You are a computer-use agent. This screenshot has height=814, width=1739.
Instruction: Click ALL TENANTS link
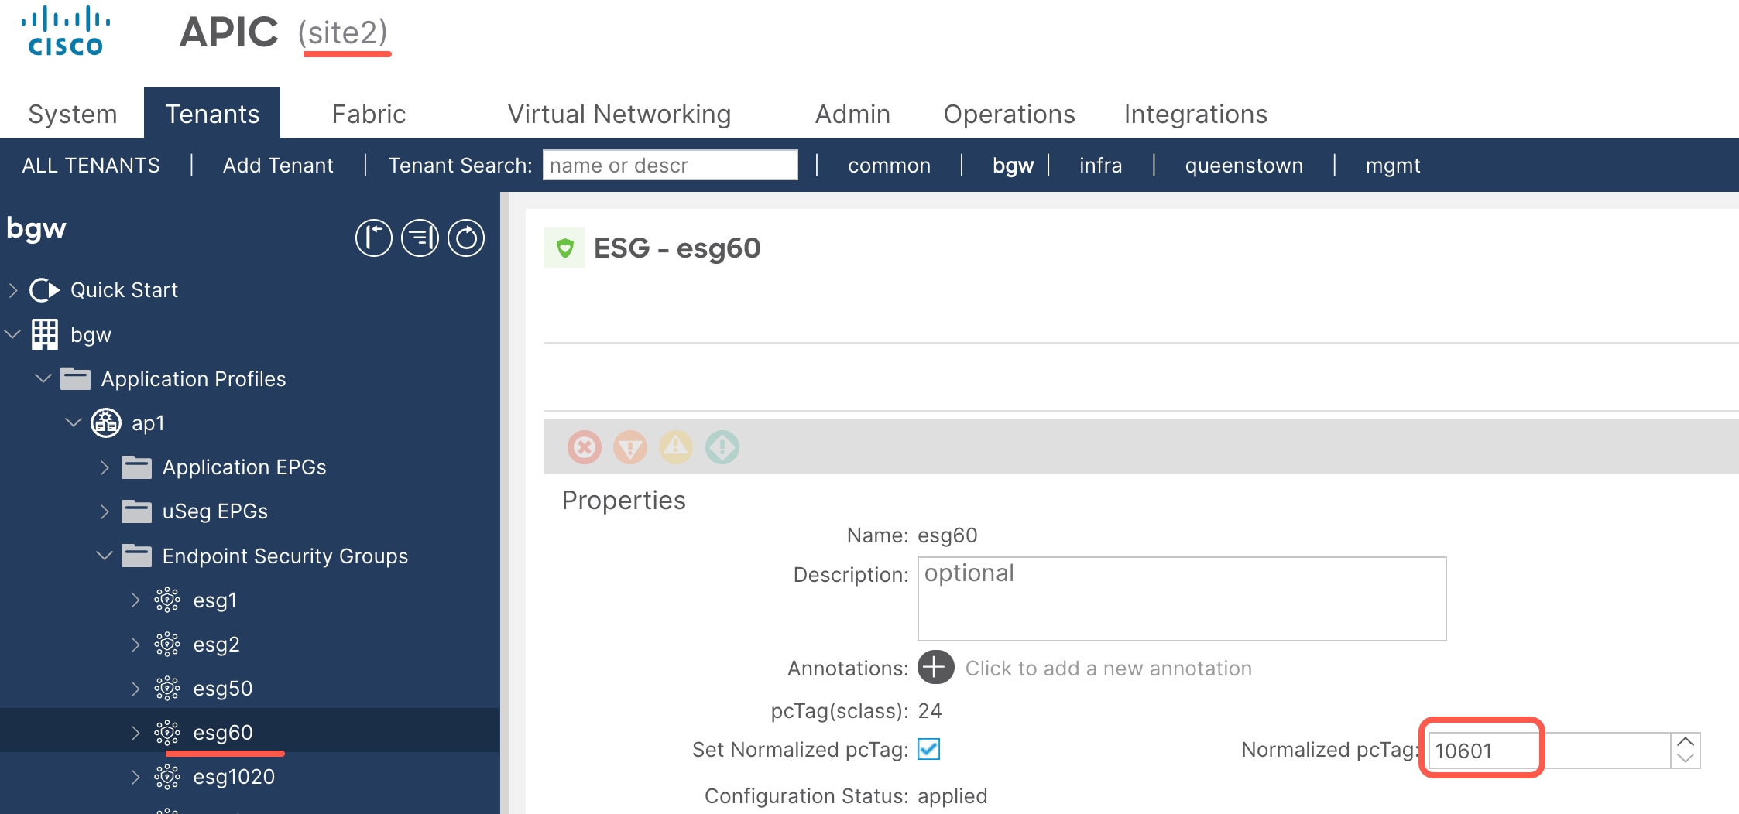[x=91, y=166]
